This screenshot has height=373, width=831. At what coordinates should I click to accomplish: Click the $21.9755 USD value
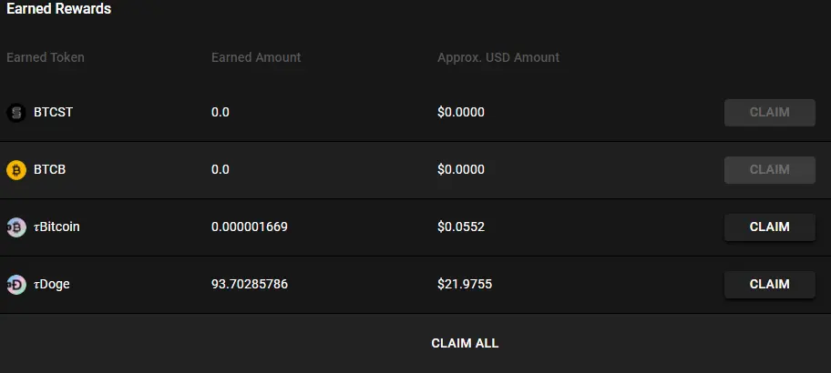(x=465, y=284)
